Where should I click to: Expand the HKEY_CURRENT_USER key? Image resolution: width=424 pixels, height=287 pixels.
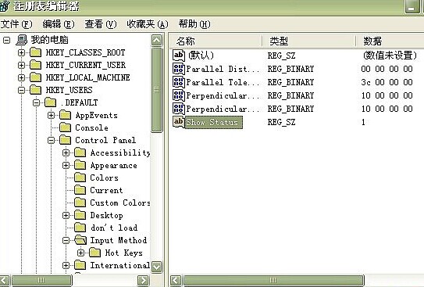point(21,65)
